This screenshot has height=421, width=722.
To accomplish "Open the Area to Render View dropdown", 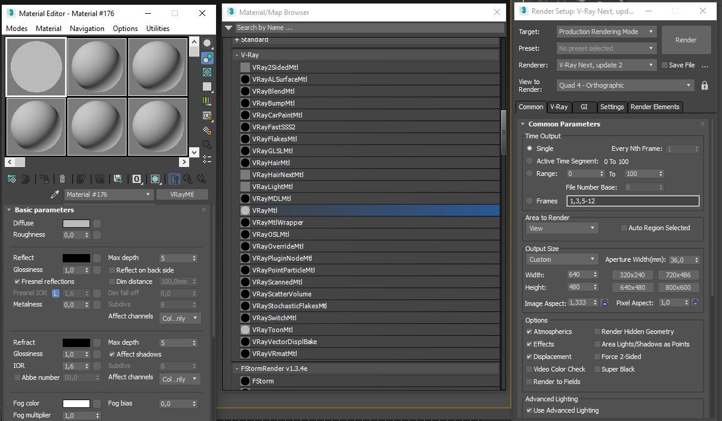I will point(562,228).
